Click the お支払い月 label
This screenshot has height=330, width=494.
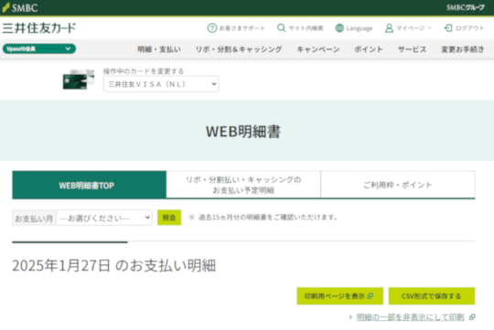34,218
